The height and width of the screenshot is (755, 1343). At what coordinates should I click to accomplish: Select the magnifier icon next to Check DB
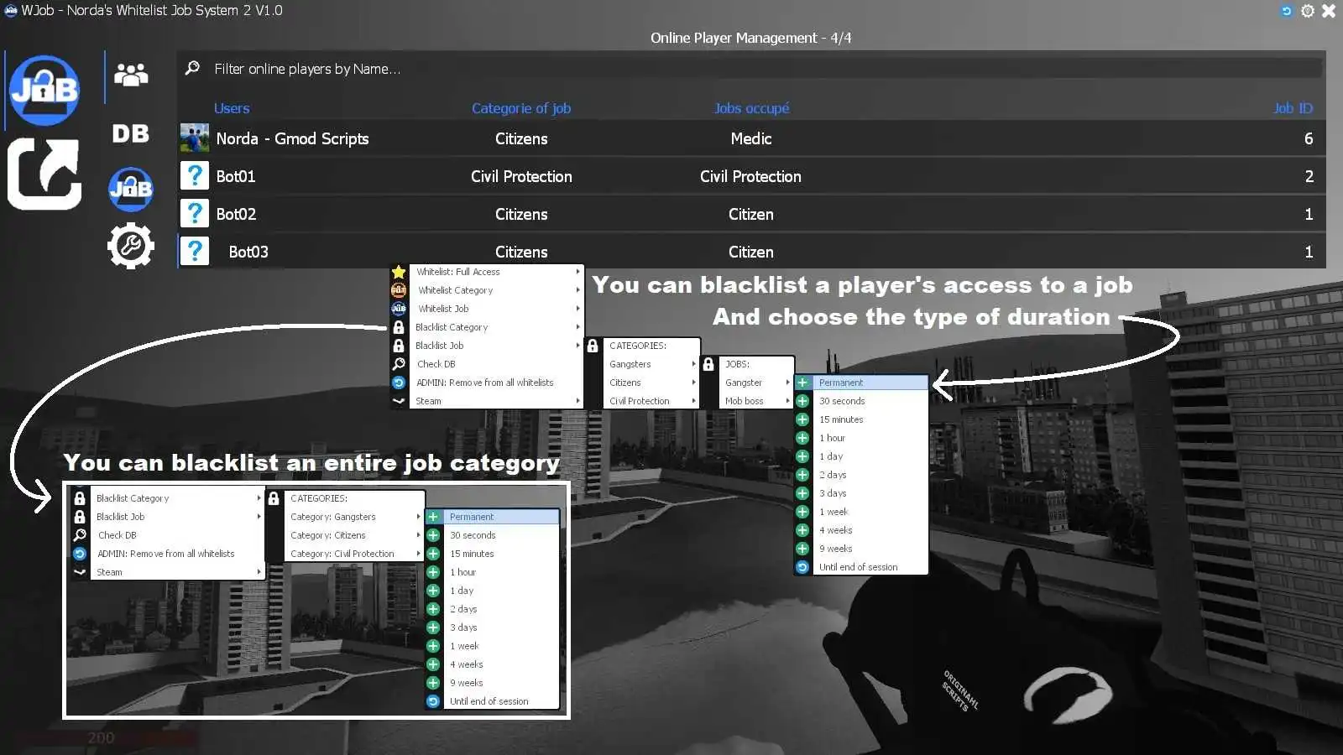398,363
